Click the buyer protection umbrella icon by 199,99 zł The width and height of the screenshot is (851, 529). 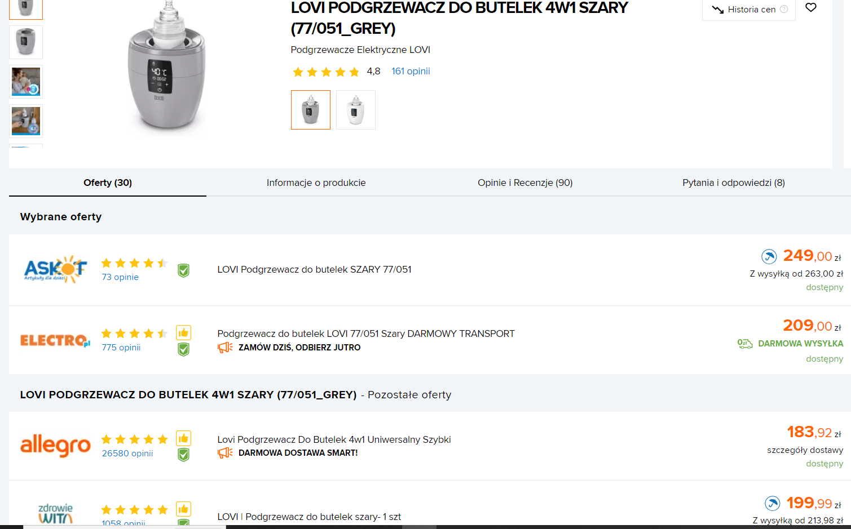click(772, 503)
